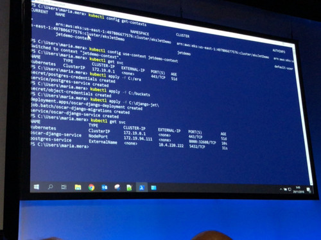Click the battery icon in the tray
This screenshot has height=240, width=321.
[x=285, y=189]
